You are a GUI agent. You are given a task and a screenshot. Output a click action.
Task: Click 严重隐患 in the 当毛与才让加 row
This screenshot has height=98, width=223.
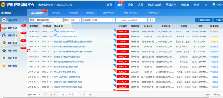coord(214,37)
